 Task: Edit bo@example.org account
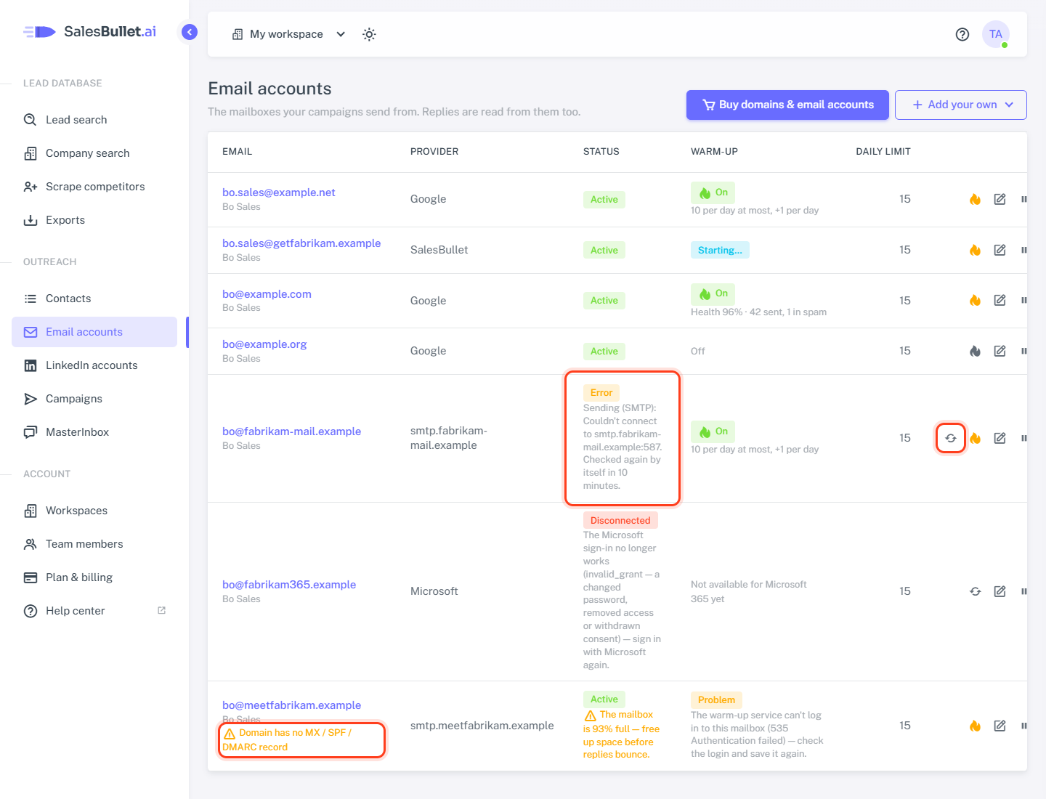coord(1000,351)
